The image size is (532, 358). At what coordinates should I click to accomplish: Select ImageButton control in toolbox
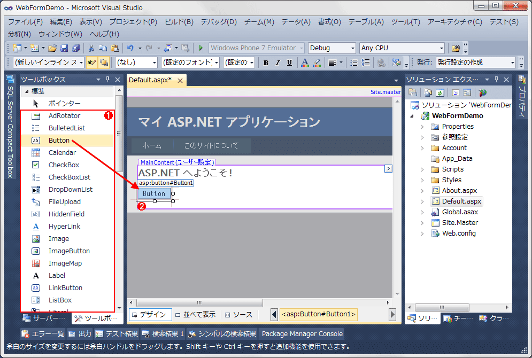tap(67, 251)
